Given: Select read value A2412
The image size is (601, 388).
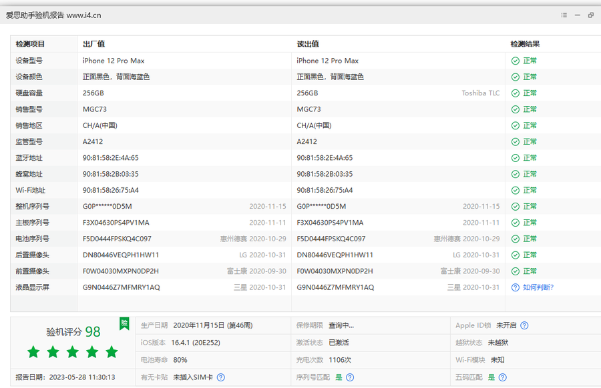Looking at the screenshot, I should click(x=307, y=141).
